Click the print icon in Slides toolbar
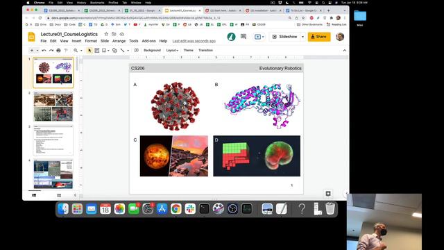The width and height of the screenshot is (444, 250). point(58,51)
